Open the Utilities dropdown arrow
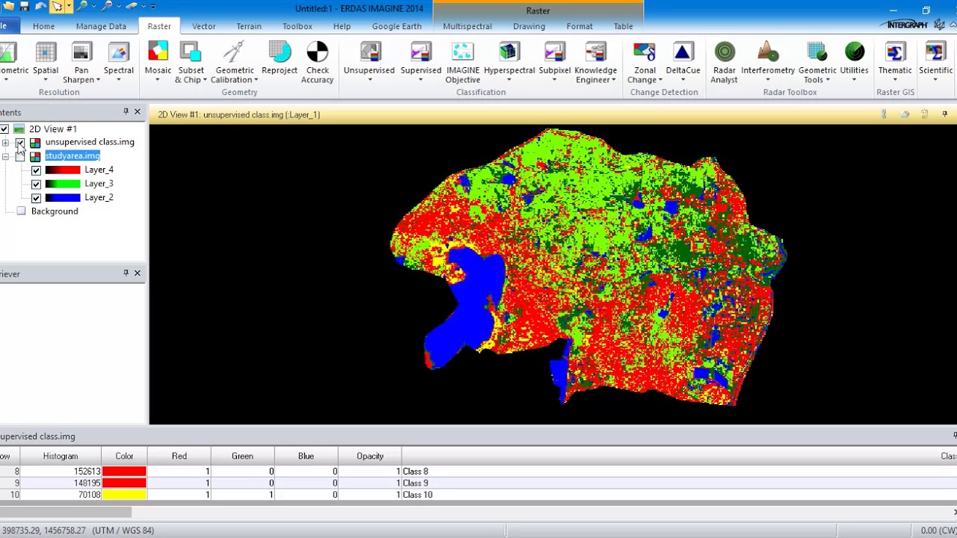 click(855, 80)
